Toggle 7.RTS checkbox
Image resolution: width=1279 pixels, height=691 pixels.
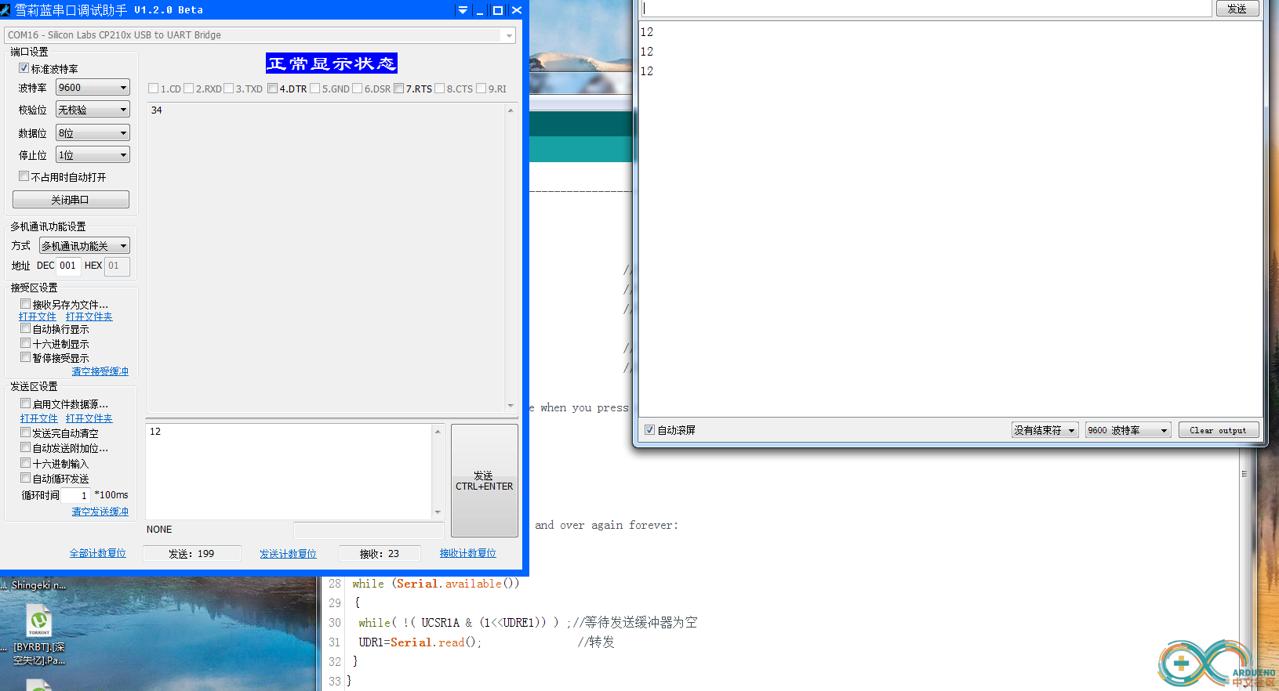[399, 89]
